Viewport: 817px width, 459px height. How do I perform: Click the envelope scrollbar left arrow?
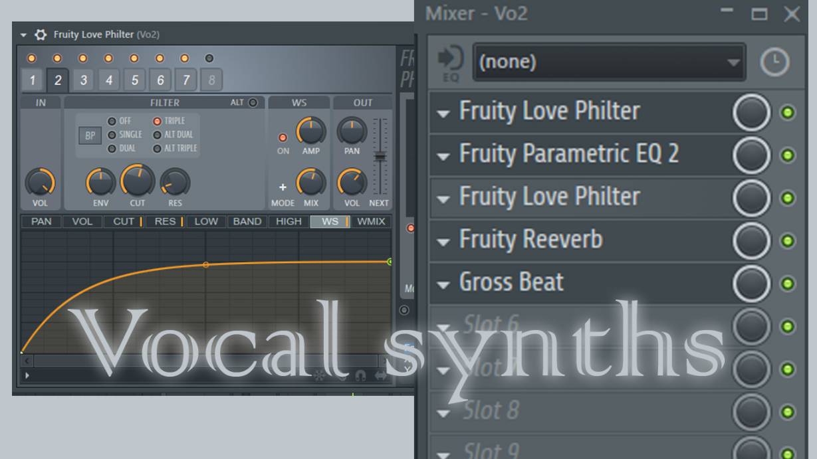click(27, 361)
